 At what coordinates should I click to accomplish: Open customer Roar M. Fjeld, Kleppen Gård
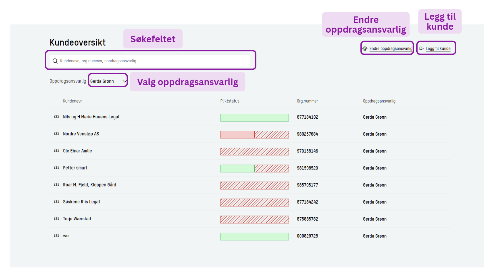tap(89, 185)
